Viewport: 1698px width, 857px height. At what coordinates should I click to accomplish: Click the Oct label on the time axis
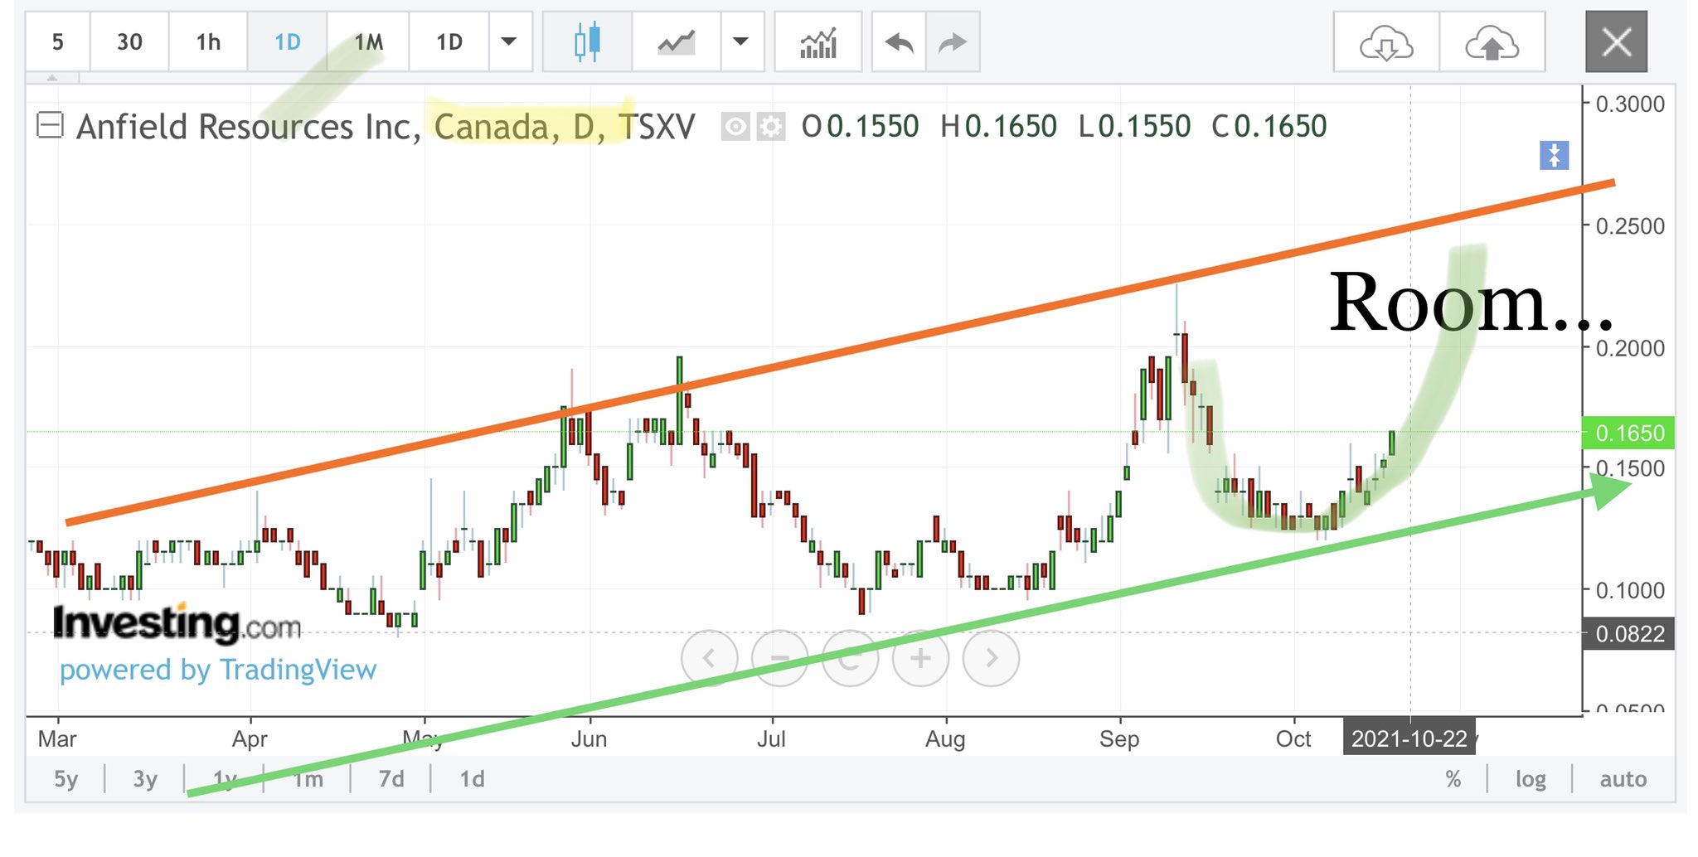tap(1293, 738)
